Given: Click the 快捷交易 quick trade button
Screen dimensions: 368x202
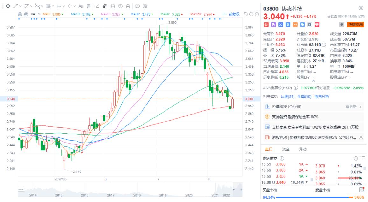Looking at the screenshot, I should pos(355,24).
